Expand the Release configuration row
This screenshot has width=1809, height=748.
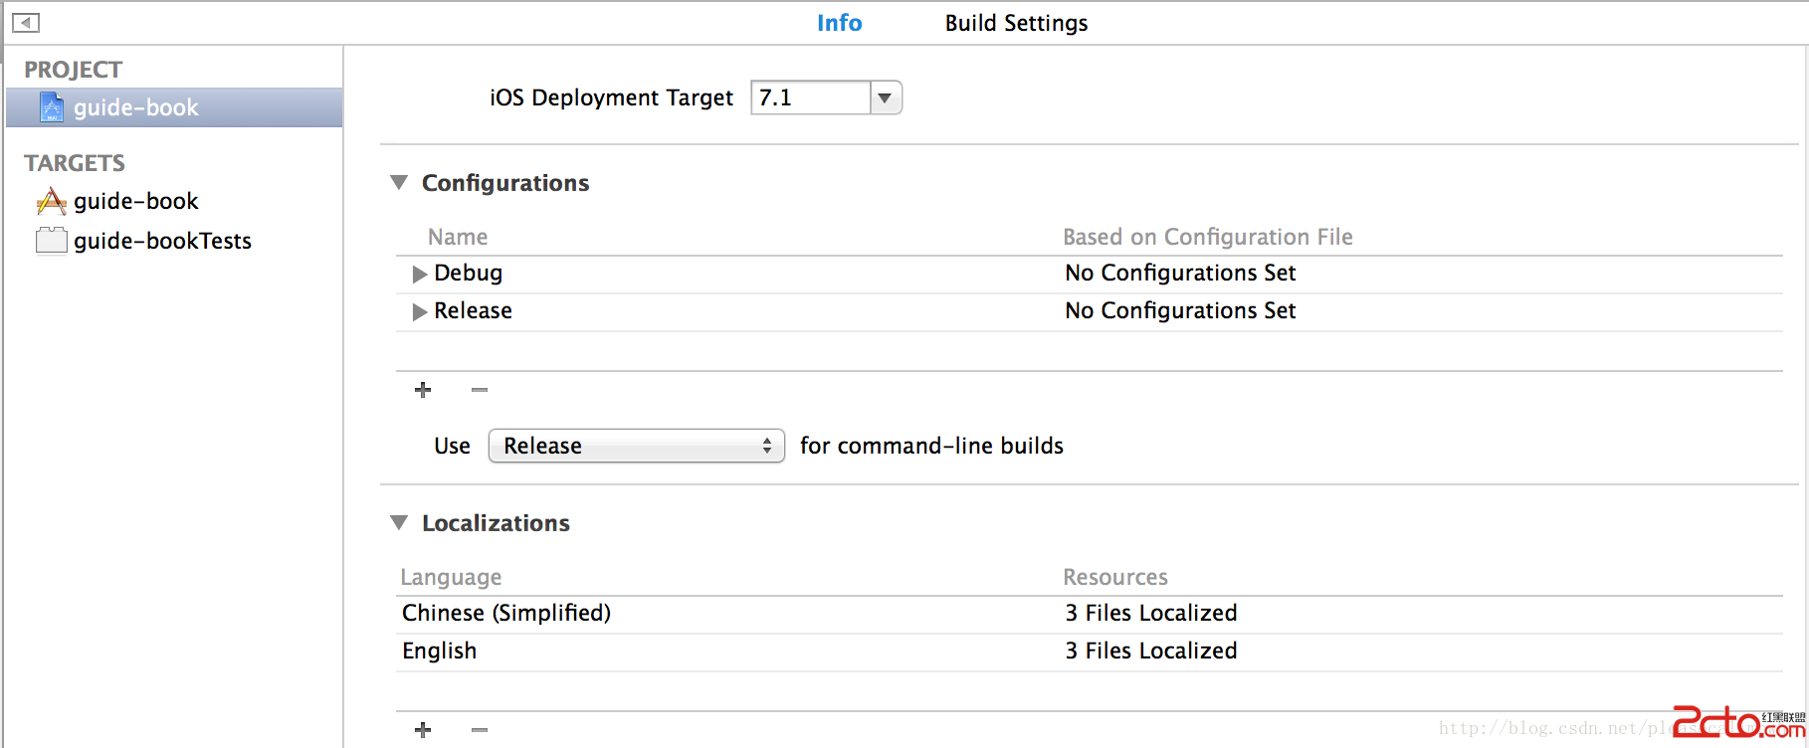pos(420,311)
